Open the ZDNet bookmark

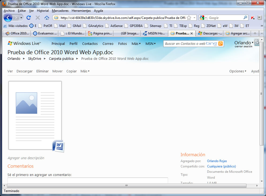click(x=208, y=26)
